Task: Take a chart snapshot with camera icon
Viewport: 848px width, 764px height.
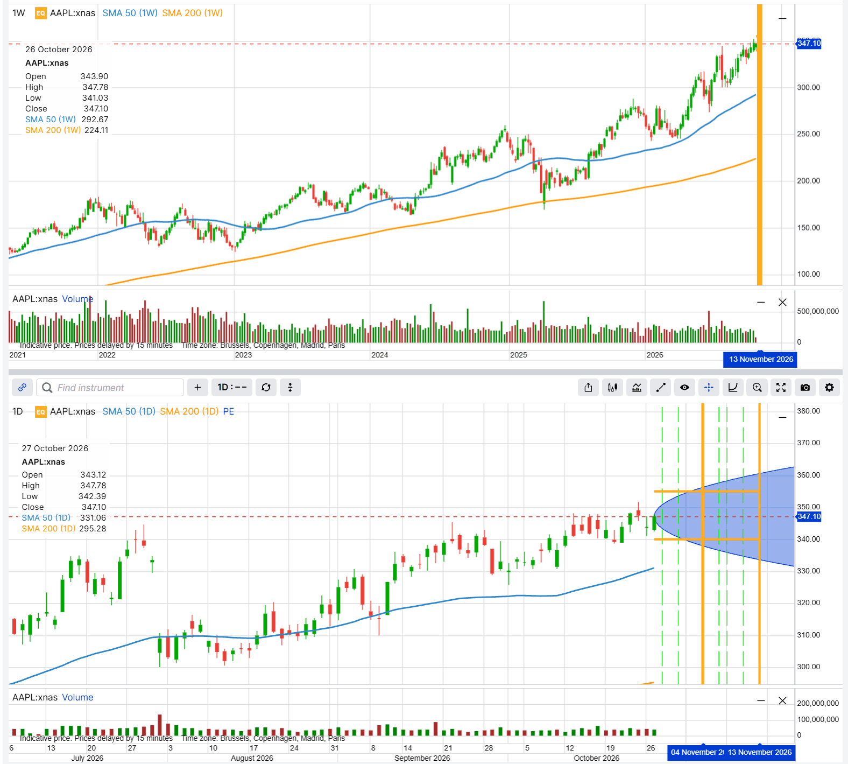Action: point(805,387)
